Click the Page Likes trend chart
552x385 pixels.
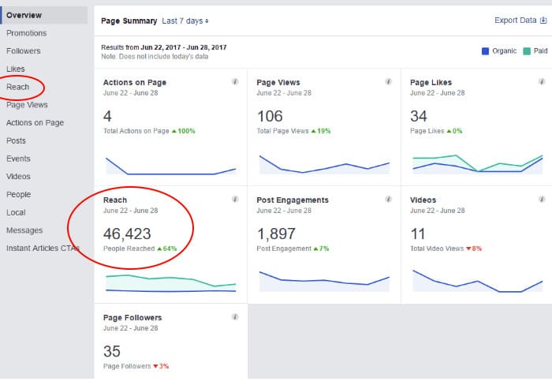(477, 163)
